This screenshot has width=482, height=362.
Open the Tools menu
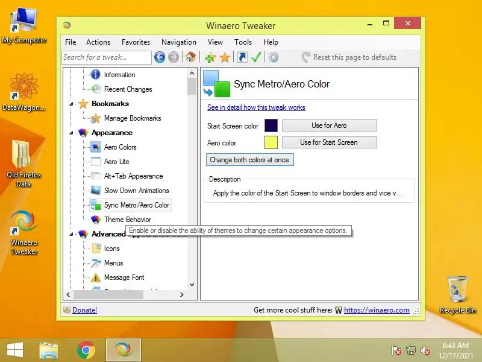coord(243,42)
